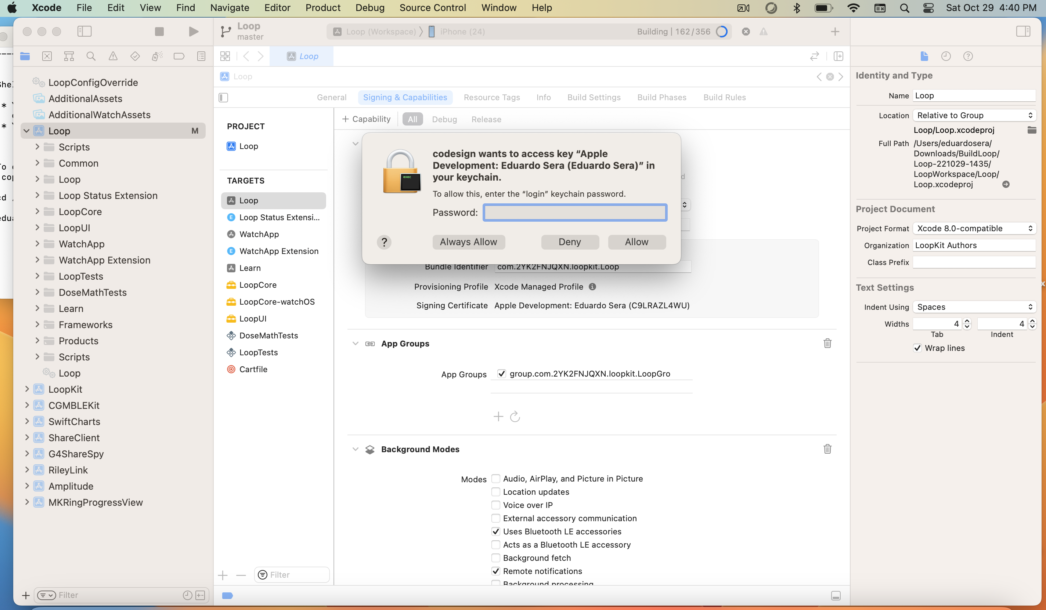Click the Deny button
Screen dimensions: 1046x610
pyautogui.click(x=570, y=242)
